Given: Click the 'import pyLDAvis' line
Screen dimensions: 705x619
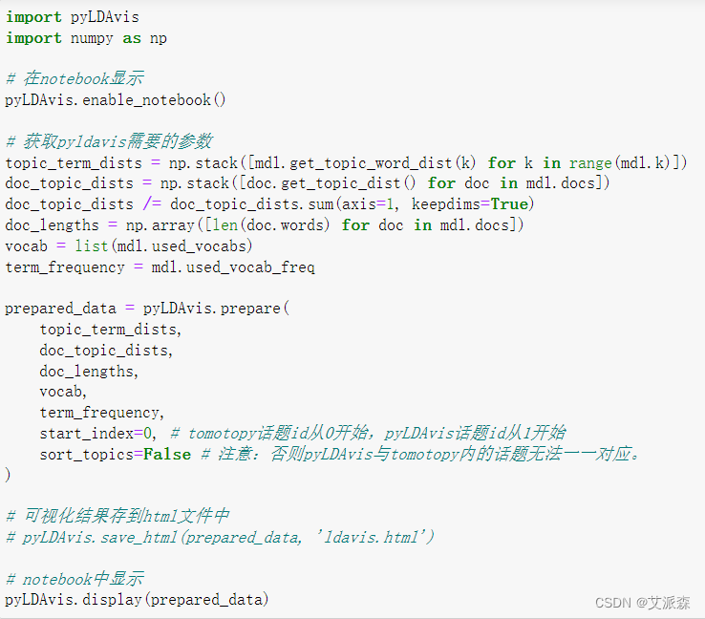Looking at the screenshot, I should [73, 17].
